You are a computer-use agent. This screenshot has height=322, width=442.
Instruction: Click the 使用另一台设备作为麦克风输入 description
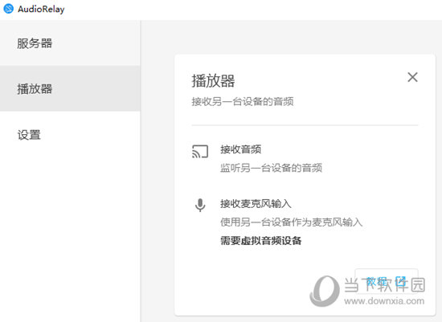292,222
